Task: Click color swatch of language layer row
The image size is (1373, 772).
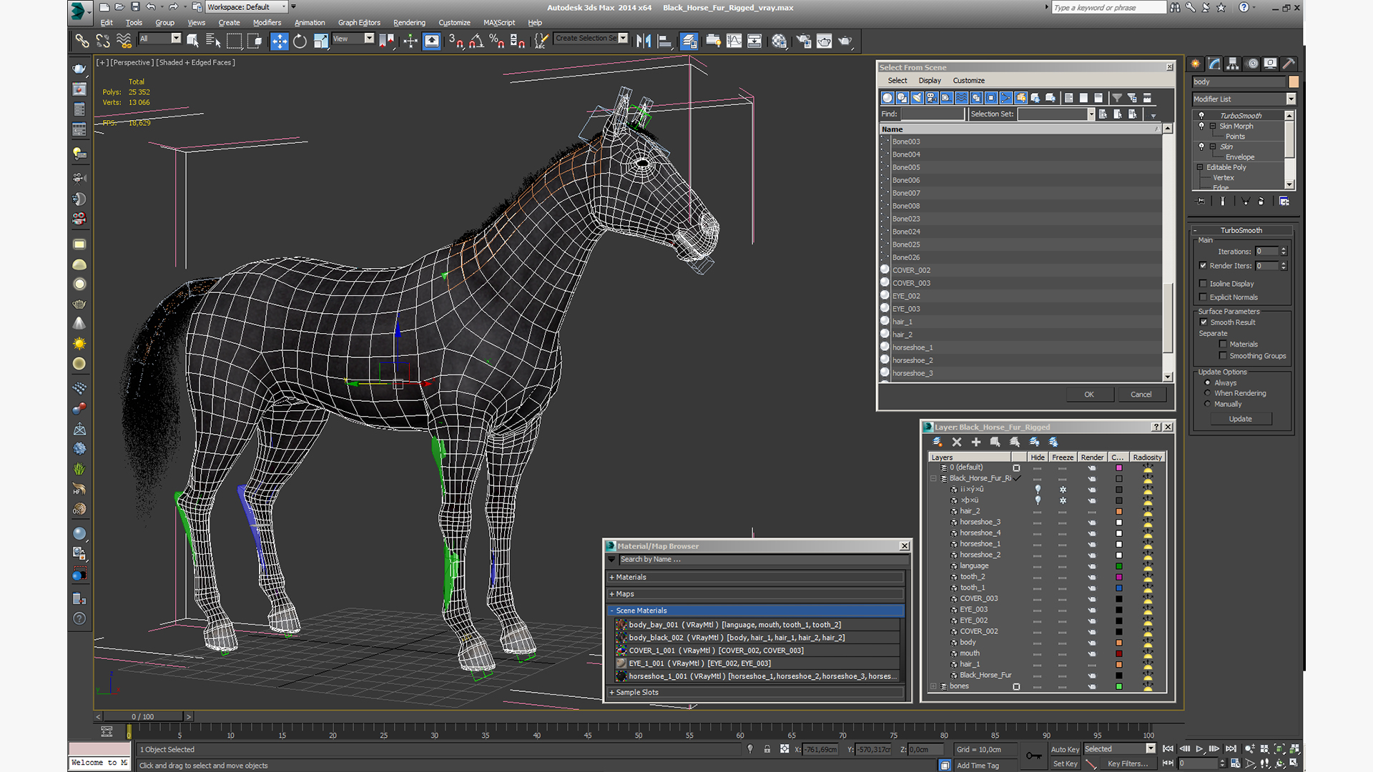Action: pos(1119,566)
